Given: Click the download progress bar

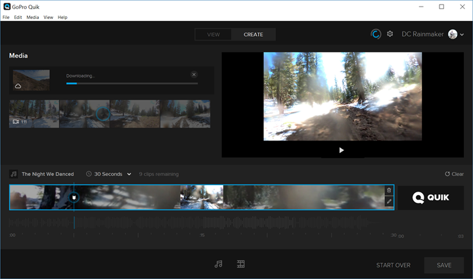Looking at the screenshot, I should pyautogui.click(x=132, y=83).
